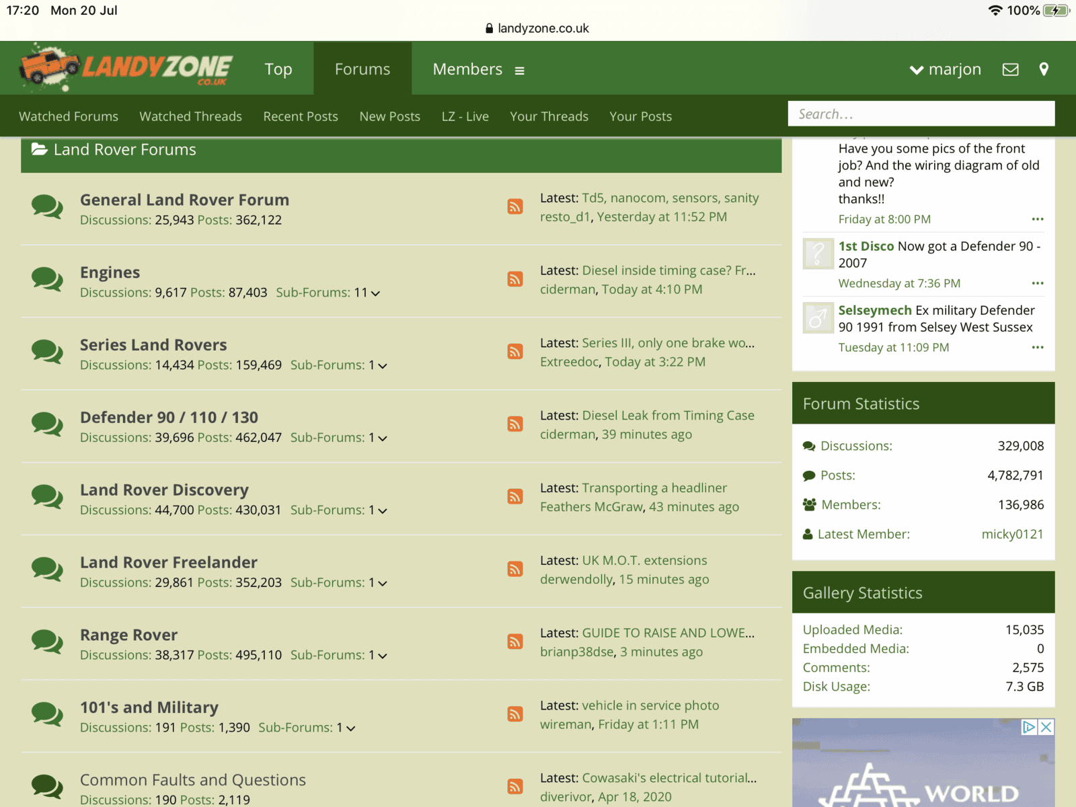Open RSS feed for Common Faults and Questions
Screen dimensions: 1076x807
(x=515, y=787)
